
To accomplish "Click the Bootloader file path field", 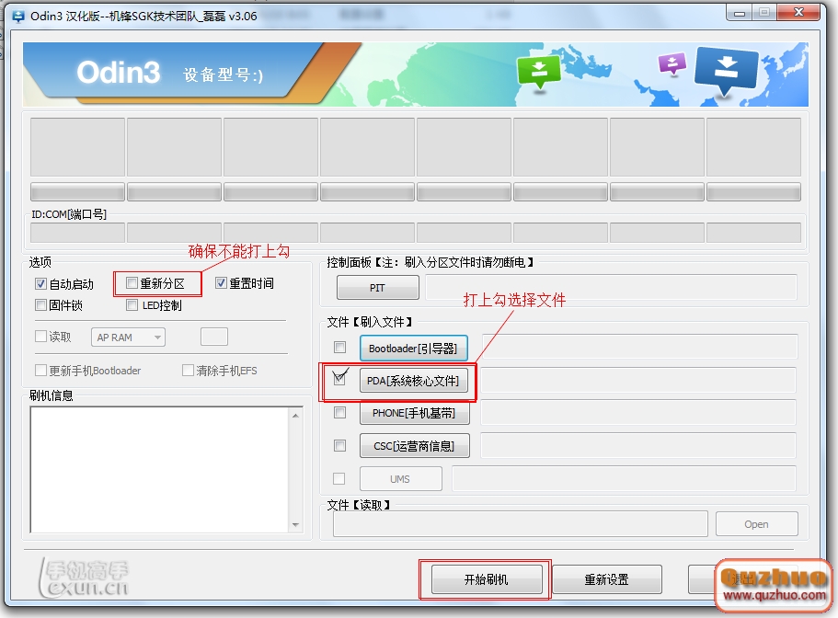I will 639,348.
